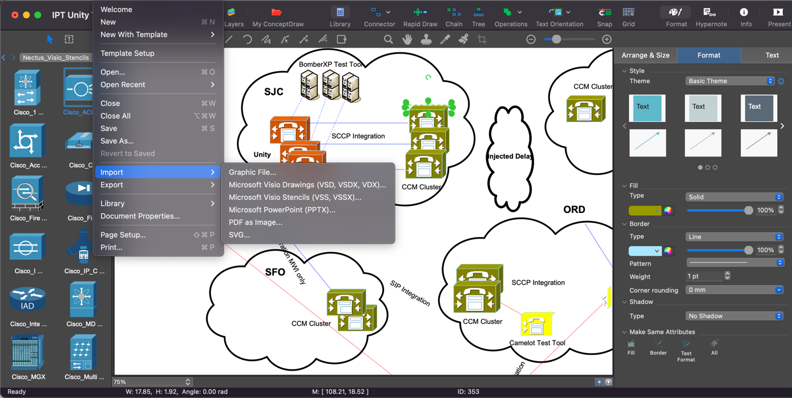Activate the magnifier zoom tool
Image resolution: width=792 pixels, height=398 pixels.
[x=388, y=39]
